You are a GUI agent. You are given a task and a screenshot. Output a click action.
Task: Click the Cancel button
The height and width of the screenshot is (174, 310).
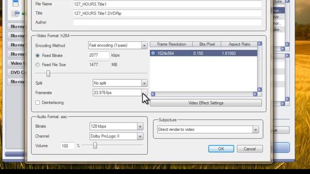[250, 149]
